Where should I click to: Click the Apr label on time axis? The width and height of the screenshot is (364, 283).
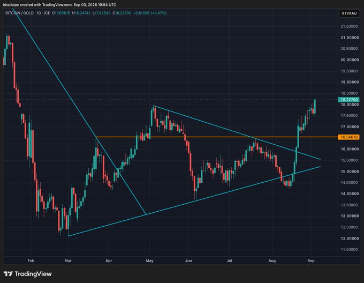pyautogui.click(x=109, y=260)
